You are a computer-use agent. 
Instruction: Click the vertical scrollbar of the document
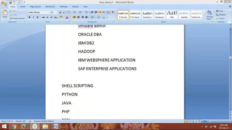[x=231, y=69]
